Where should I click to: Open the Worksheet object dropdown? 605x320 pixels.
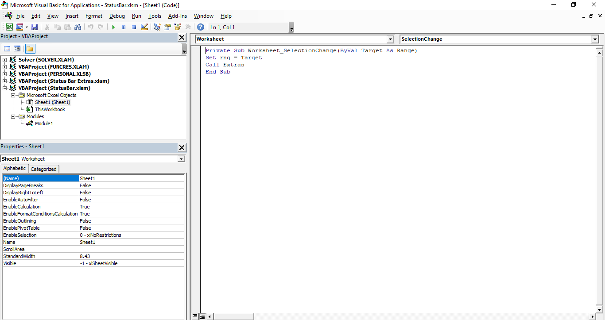pyautogui.click(x=390, y=39)
